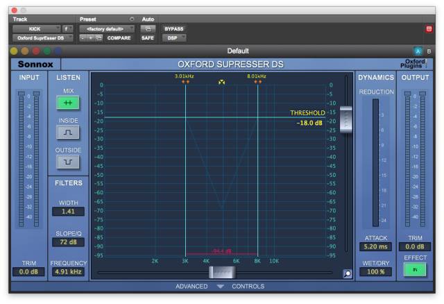The width and height of the screenshot is (444, 304).
Task: Toggle the green EFFECT IN button
Action: pos(415,269)
